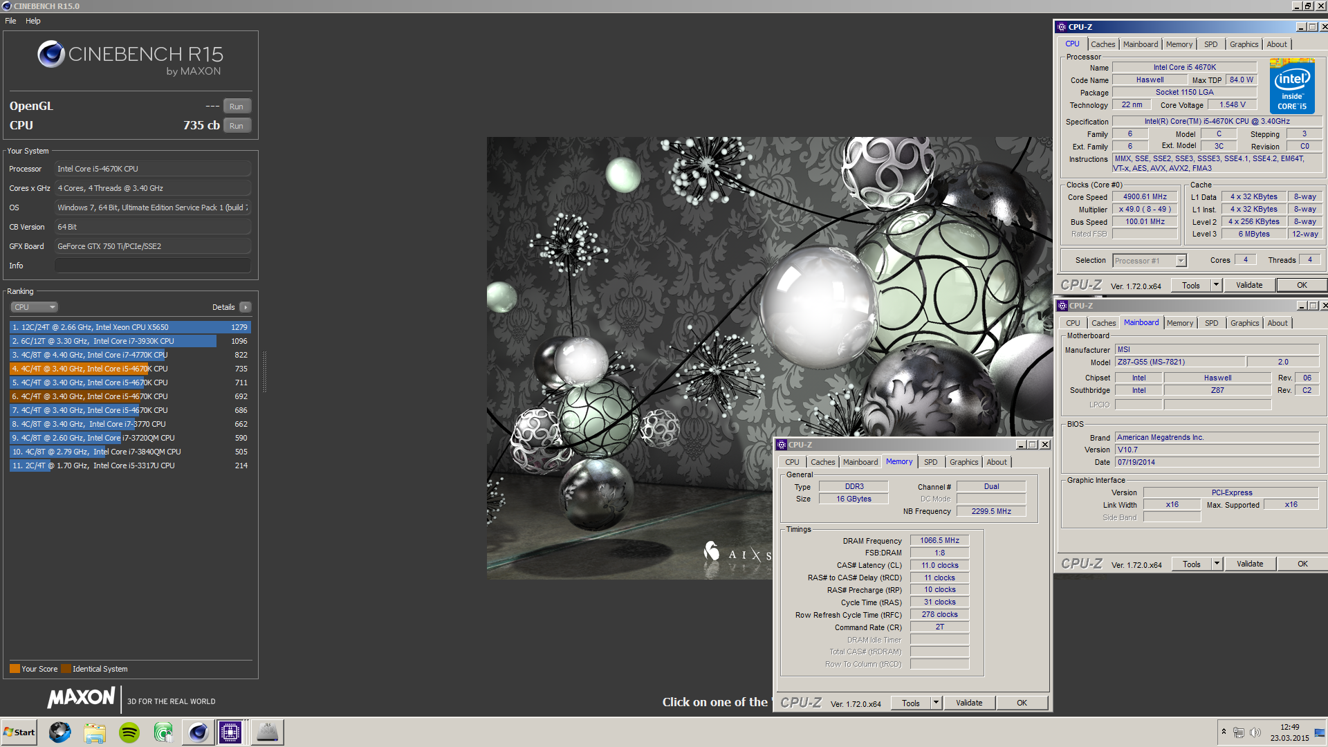Switch to the SPD tab in the top CPU-Z window
1328x747 pixels.
[x=1210, y=44]
